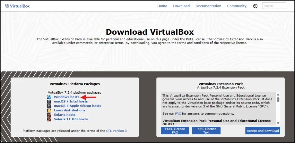The height and width of the screenshot is (143, 295).
Task: Click the license box scroll-up arrow
Action: pyautogui.click(x=278, y=94)
